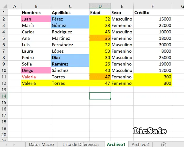Go to next sheet using right arrow
Screen dimensions: 184x147
14,145
